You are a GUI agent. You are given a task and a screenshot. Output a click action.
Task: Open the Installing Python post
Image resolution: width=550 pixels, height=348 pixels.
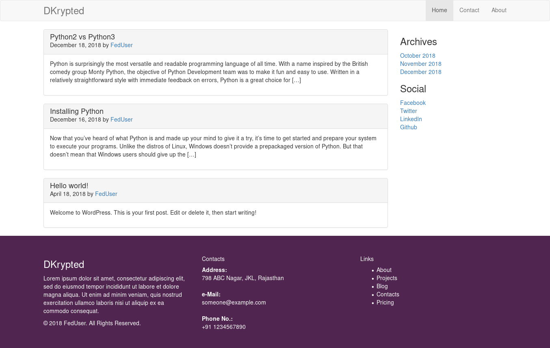pos(77,111)
